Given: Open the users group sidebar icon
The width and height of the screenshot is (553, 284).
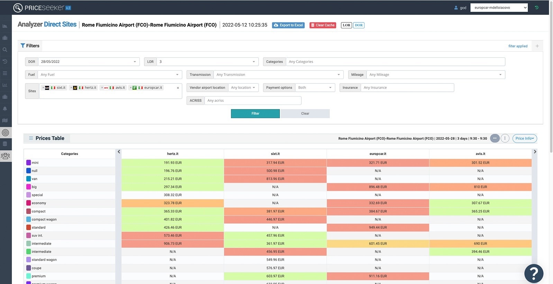Looking at the screenshot, I should coord(6,156).
